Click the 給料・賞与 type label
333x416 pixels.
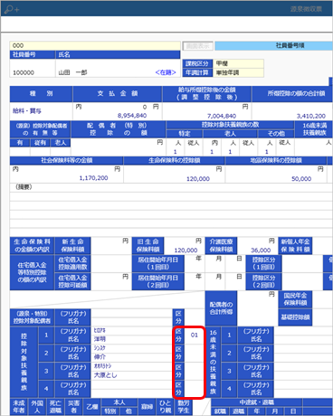point(27,111)
